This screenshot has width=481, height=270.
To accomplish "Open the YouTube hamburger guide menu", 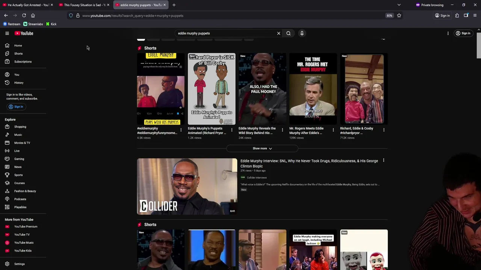I will pyautogui.click(x=7, y=33).
